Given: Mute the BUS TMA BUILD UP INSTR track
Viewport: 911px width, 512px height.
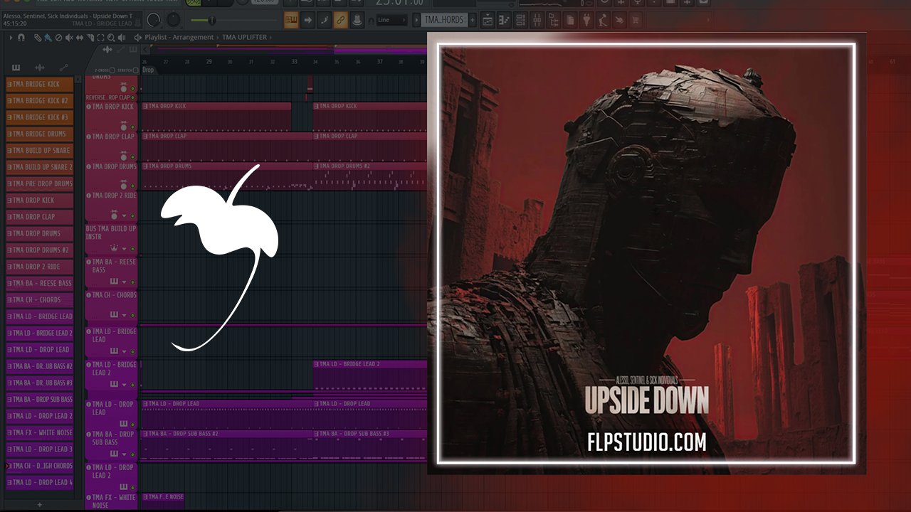Looking at the screenshot, I should click(132, 249).
